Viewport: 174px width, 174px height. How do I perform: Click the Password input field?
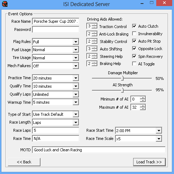(55, 29)
